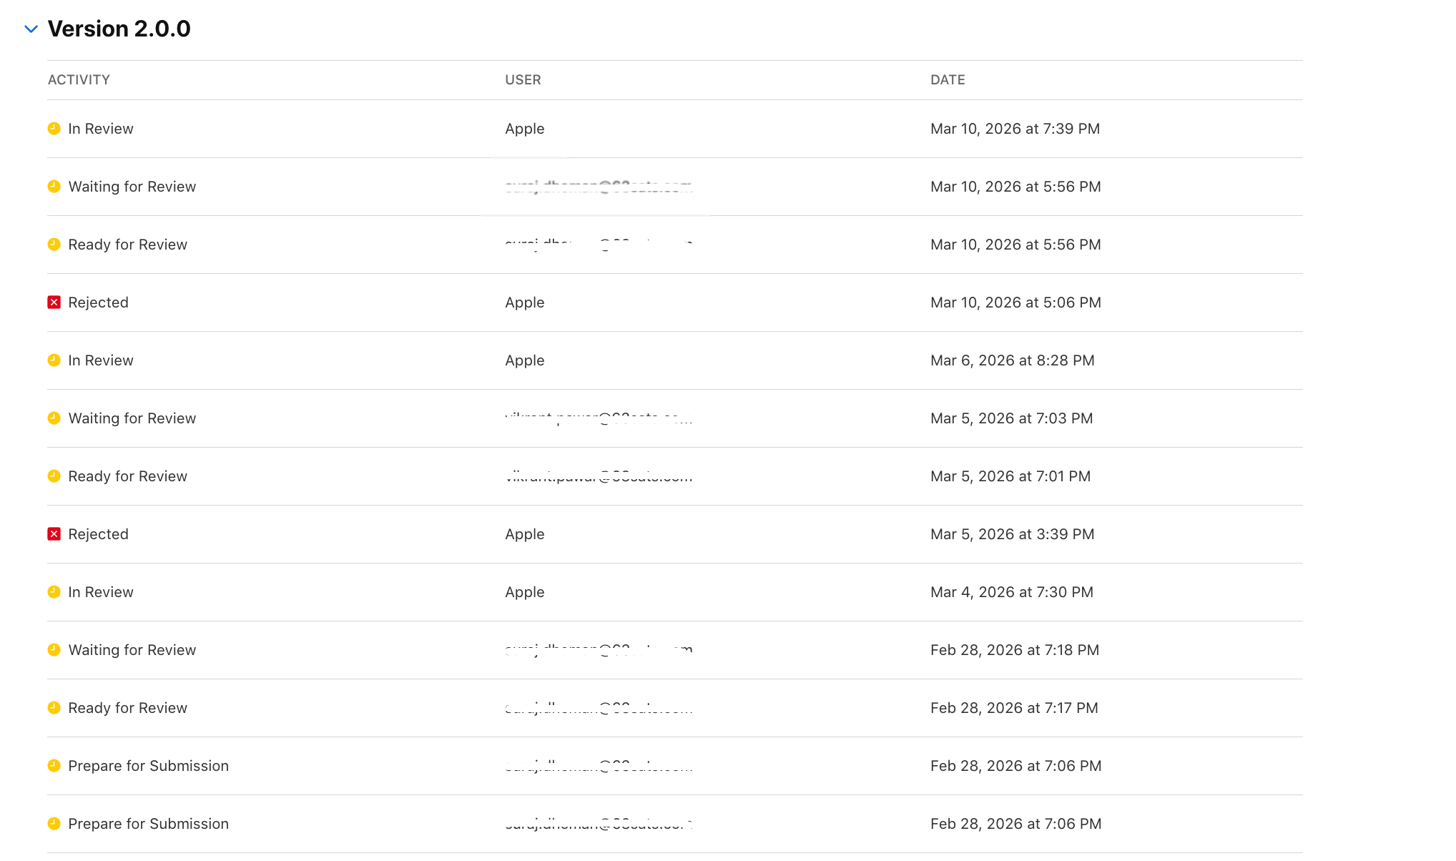The width and height of the screenshot is (1456, 861).
Task: Click the Apple user on the Mar 4 row
Action: click(x=524, y=592)
